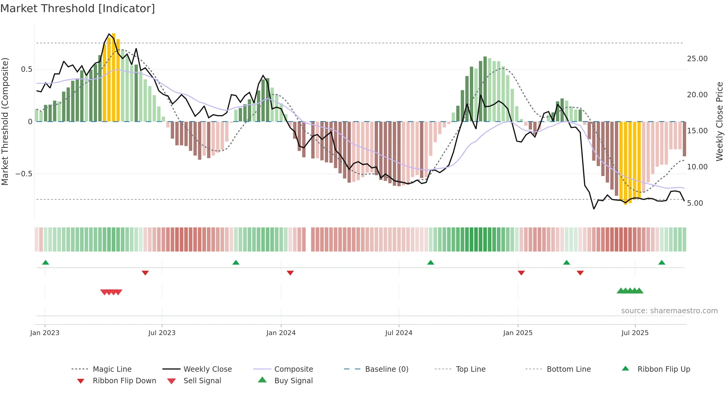Click the source: sharemaestro.com text
The width and height of the screenshot is (728, 409).
(x=669, y=311)
